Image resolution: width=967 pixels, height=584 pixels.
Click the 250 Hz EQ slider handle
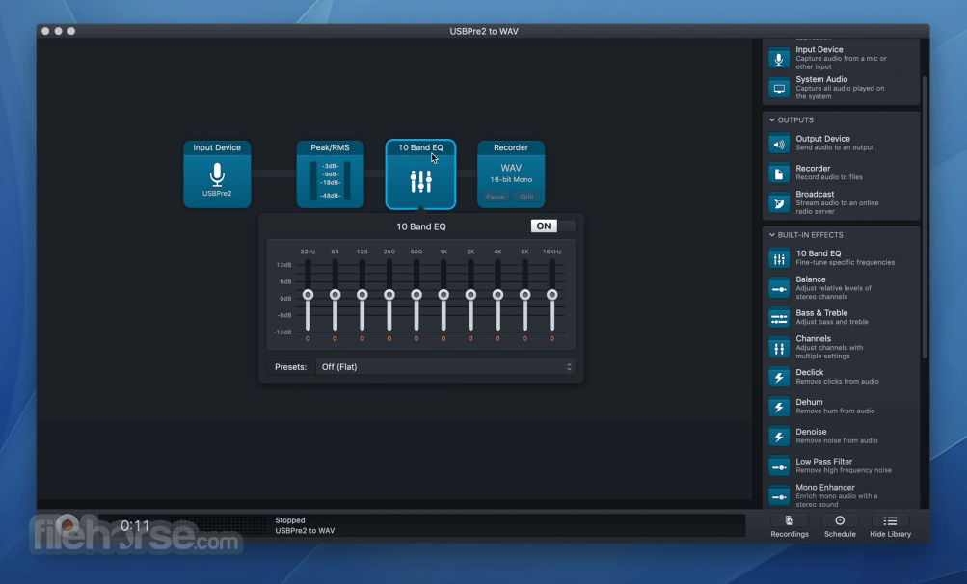(389, 295)
